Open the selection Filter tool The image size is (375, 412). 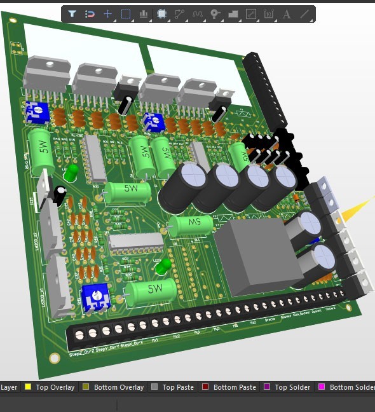[x=72, y=13]
